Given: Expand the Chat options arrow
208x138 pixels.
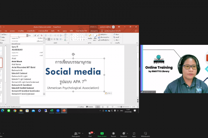Looking at the screenshot, I should 94,134.
